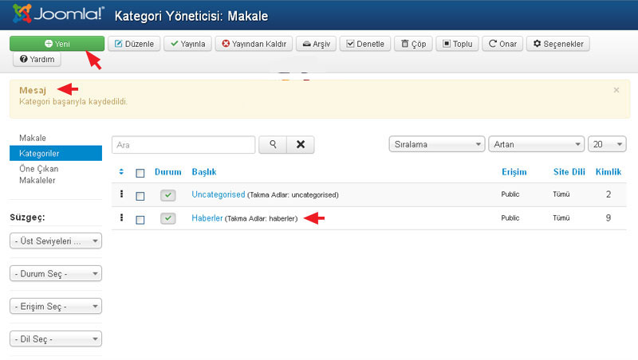
Task: Change the 20 list limit dropdown
Action: click(x=607, y=144)
